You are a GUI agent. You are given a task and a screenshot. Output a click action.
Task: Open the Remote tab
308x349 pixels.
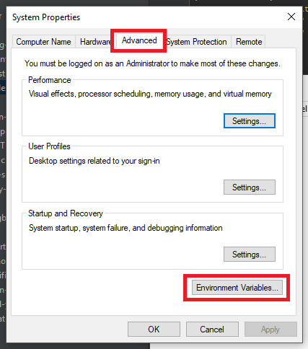pyautogui.click(x=249, y=42)
